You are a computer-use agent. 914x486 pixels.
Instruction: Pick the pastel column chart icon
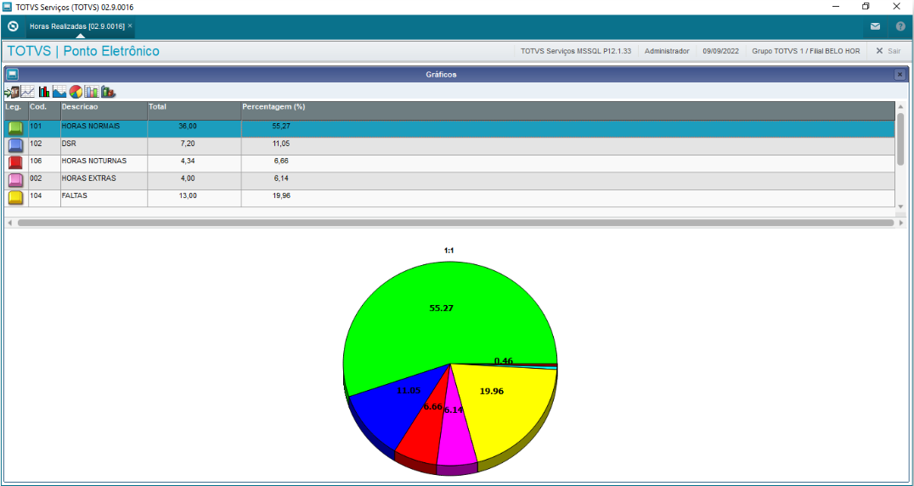[92, 92]
